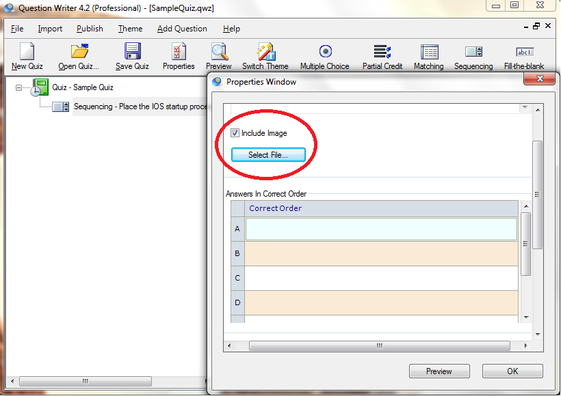Viewport: 561px width, 396px height.
Task: Add a Matching question from toolbar
Action: coord(430,52)
